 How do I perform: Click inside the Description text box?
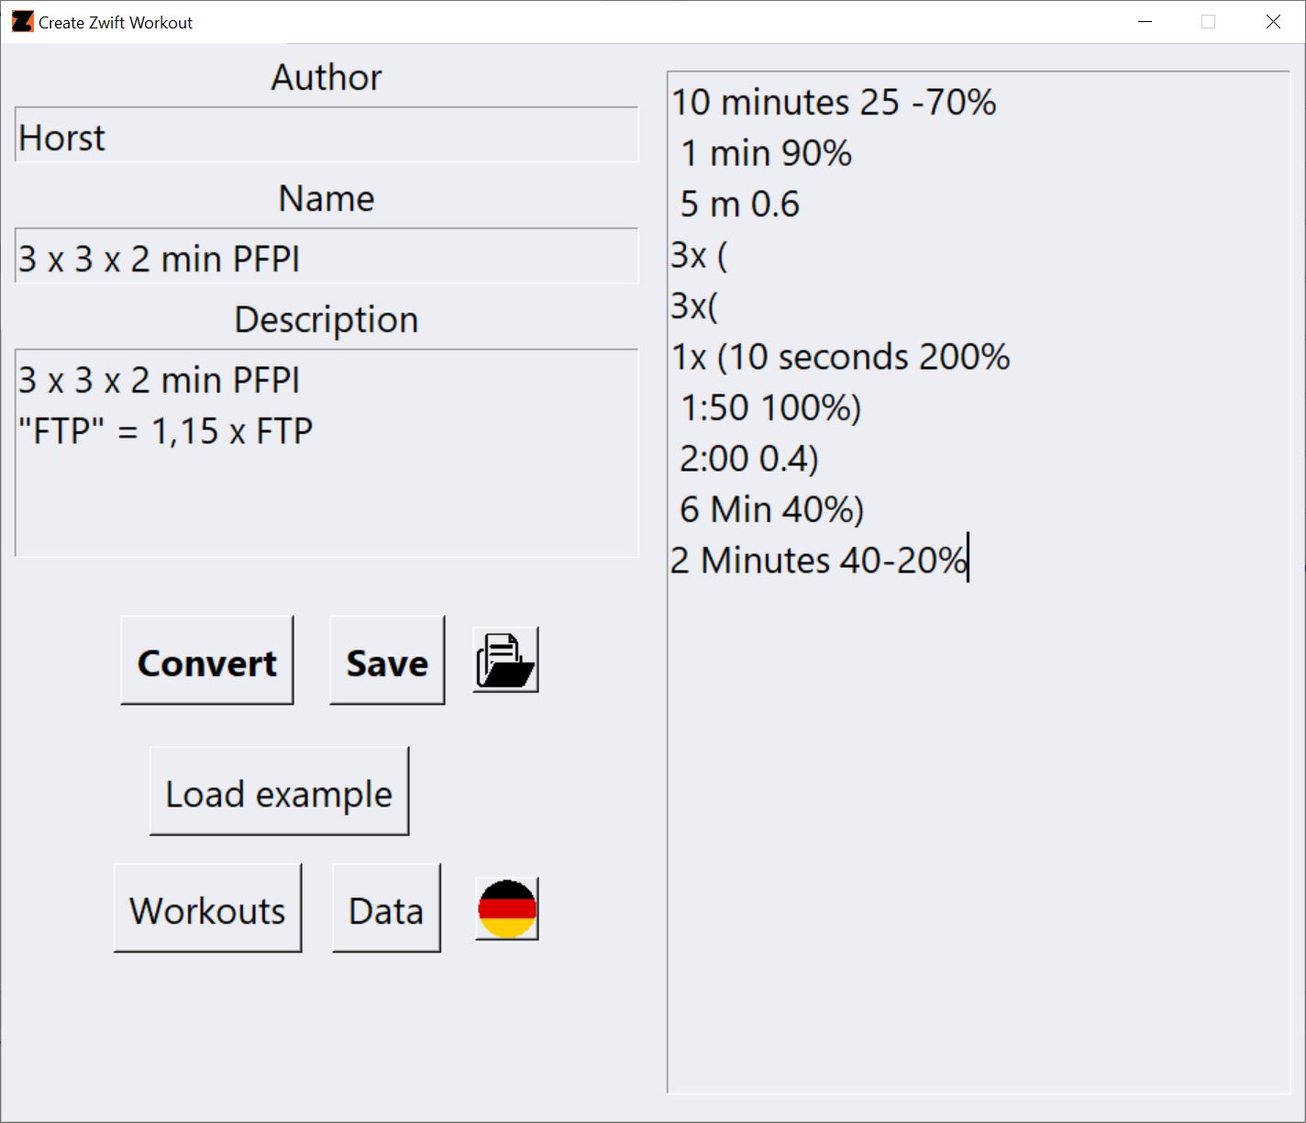[x=326, y=453]
